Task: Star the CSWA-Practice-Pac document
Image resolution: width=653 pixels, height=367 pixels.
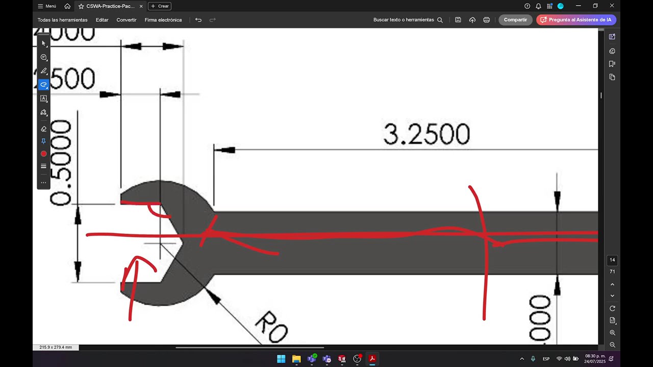Action: point(81,6)
